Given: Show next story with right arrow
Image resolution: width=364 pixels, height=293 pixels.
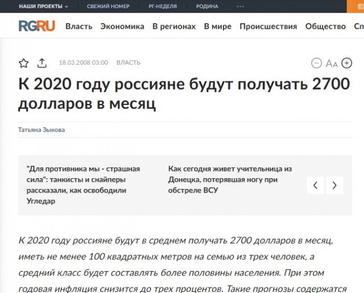Looking at the screenshot, I should [335, 185].
